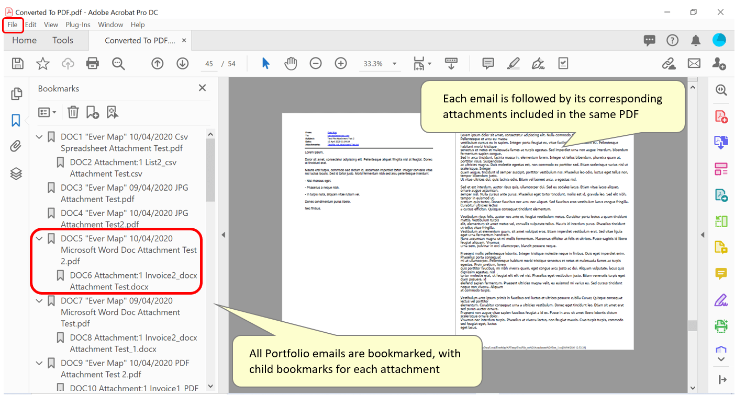Star this file using the star icon
Image resolution: width=735 pixels, height=397 pixels.
click(43, 64)
